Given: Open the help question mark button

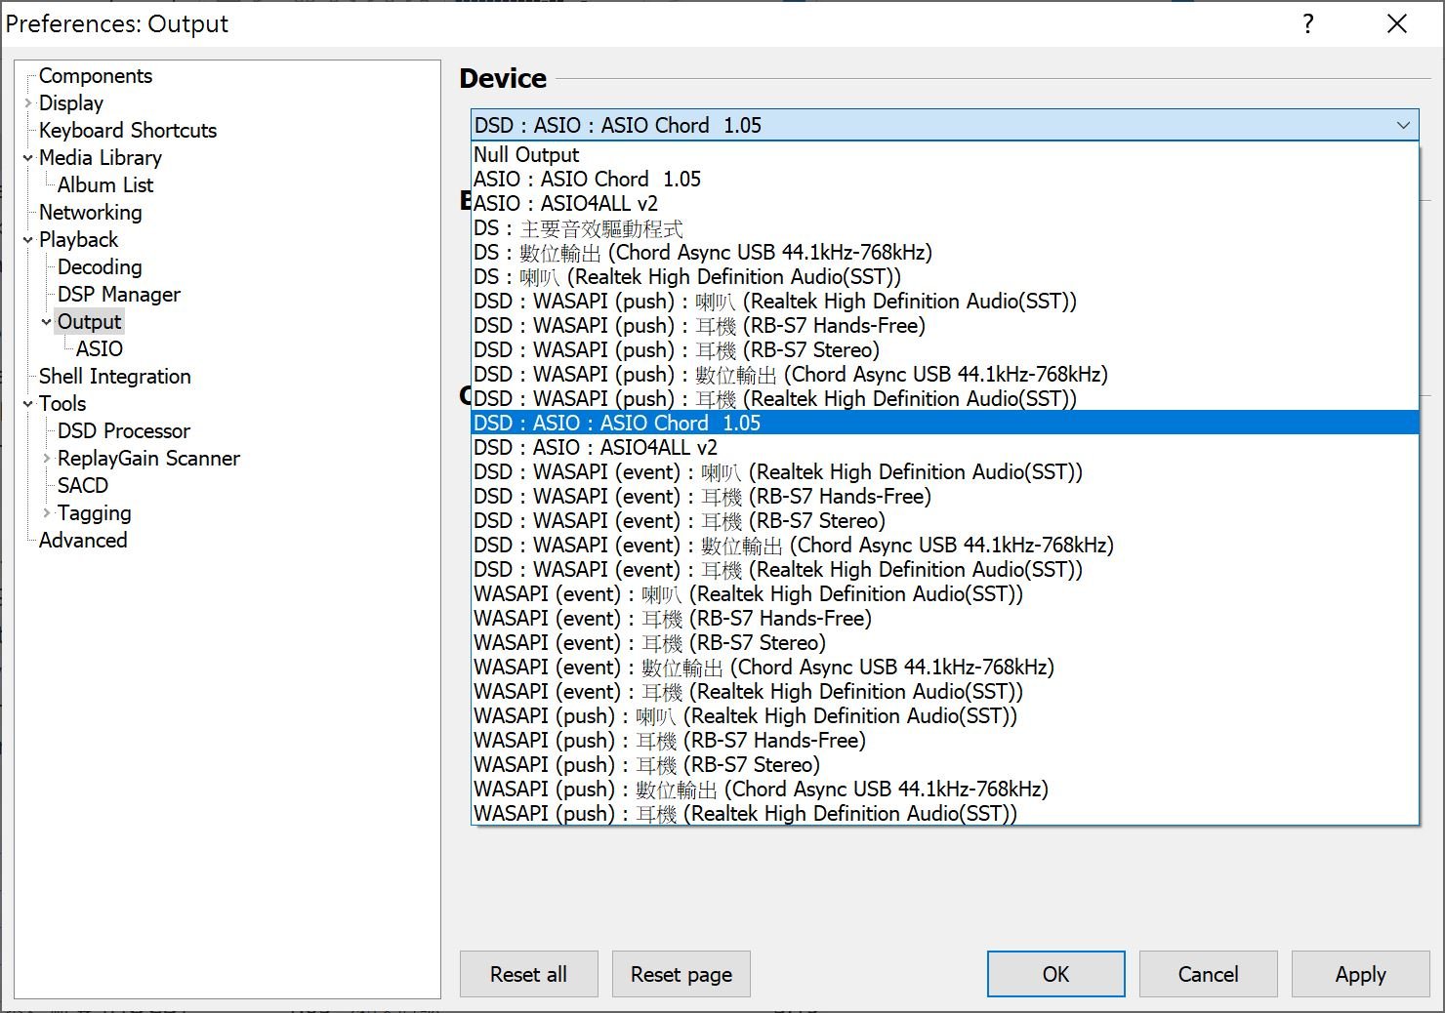Looking at the screenshot, I should (1308, 23).
